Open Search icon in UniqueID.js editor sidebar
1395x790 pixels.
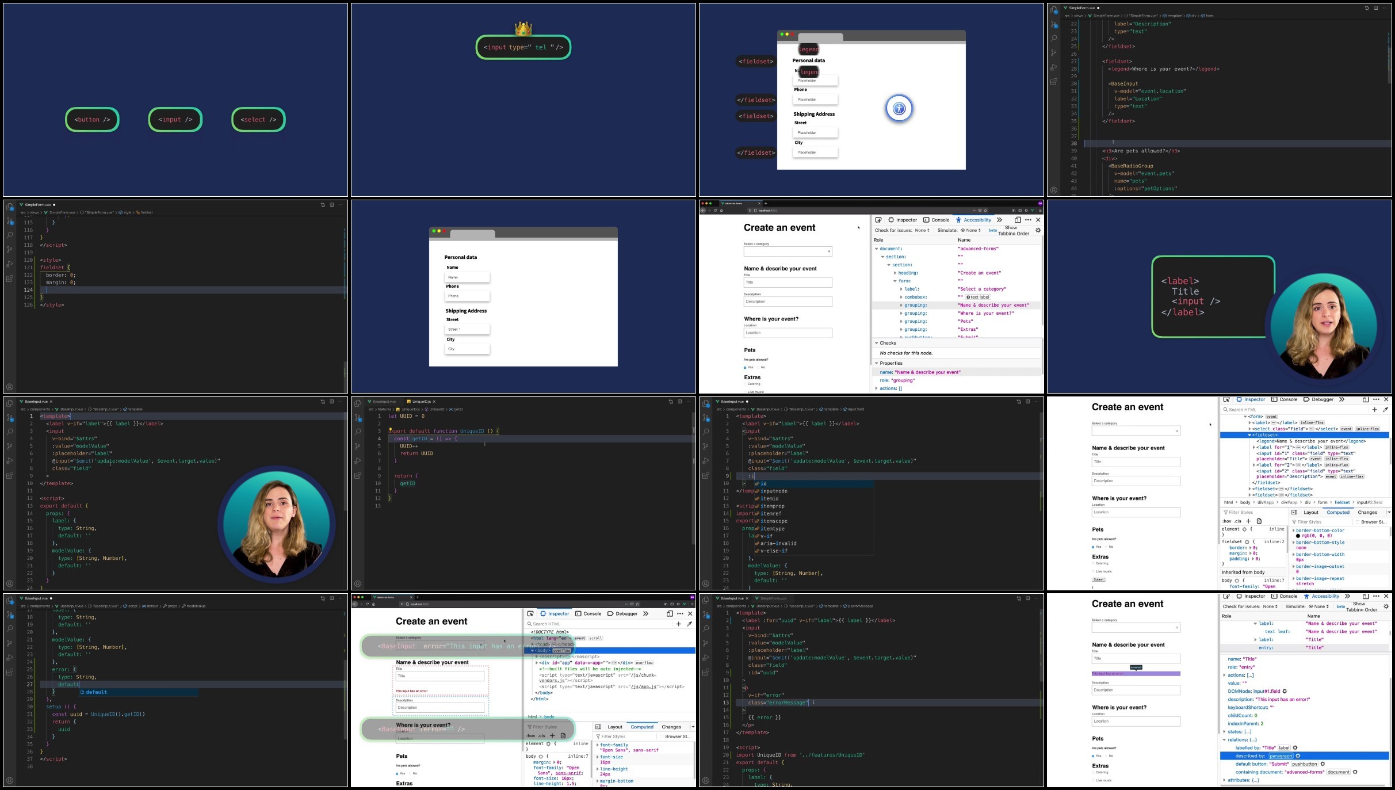358,432
